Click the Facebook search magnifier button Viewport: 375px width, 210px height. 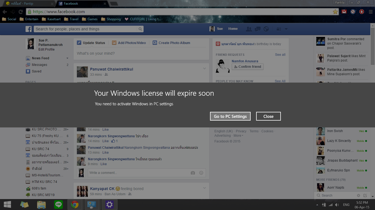coord(140,29)
